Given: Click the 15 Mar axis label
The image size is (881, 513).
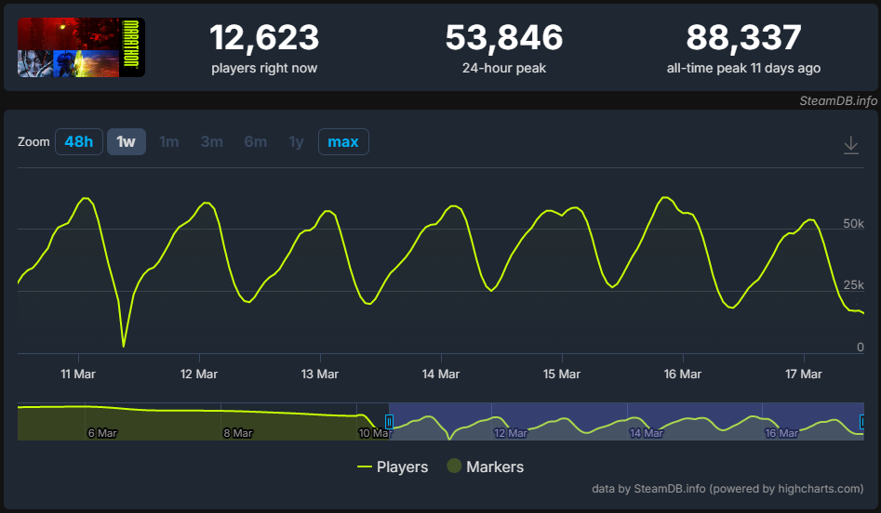Looking at the screenshot, I should pos(561,375).
